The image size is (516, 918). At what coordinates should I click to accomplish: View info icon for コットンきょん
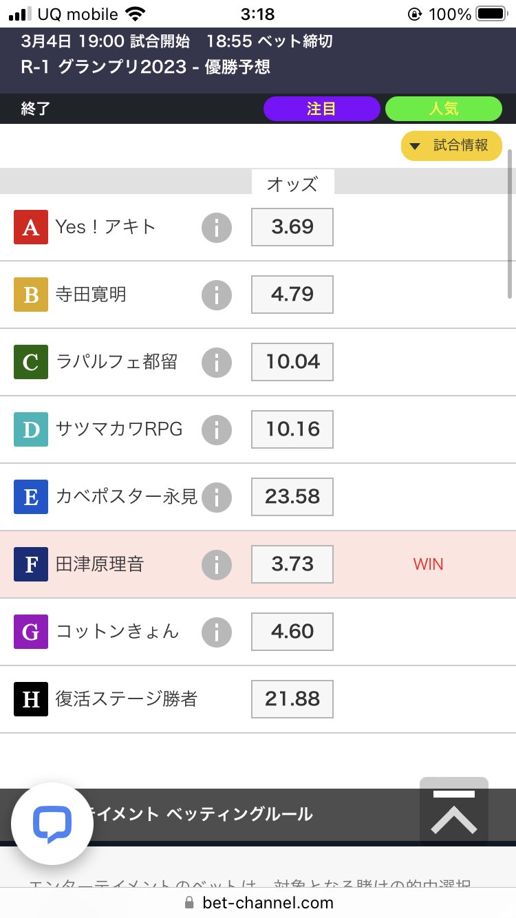[x=217, y=632]
